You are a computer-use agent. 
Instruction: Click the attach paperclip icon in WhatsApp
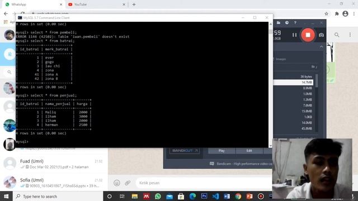tap(128, 183)
